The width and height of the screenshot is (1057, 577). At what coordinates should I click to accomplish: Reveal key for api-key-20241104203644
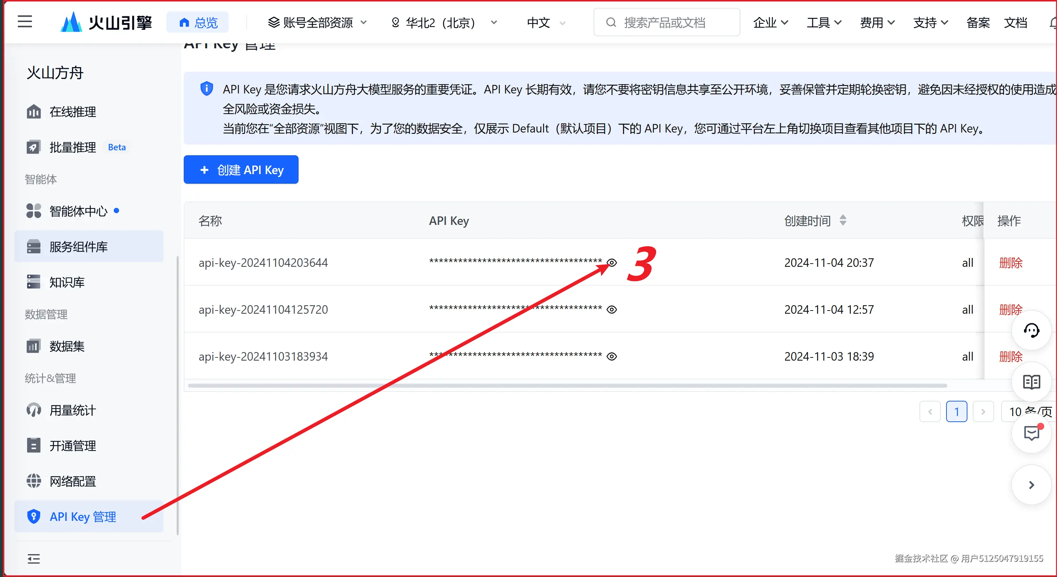(611, 263)
